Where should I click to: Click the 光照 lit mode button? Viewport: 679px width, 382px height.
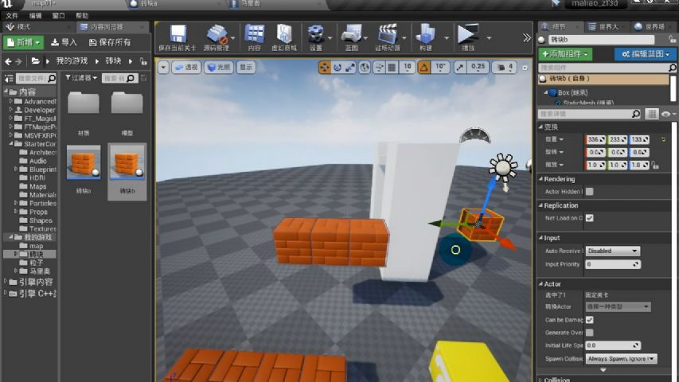[x=219, y=67]
